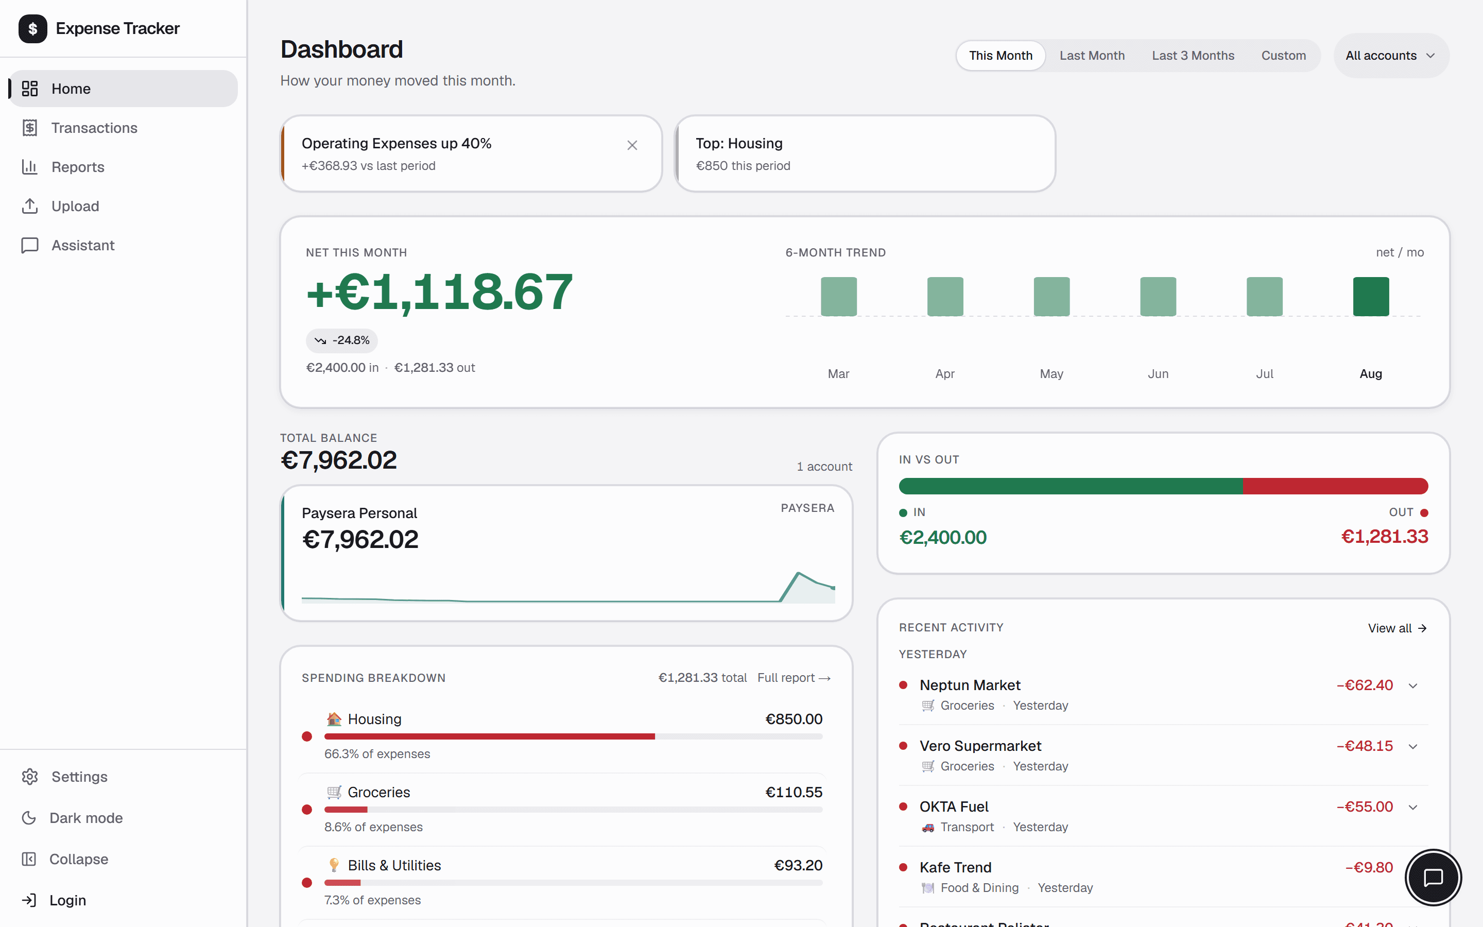This screenshot has height=927, width=1483.
Task: Click the Home grid icon in sidebar
Action: pos(29,89)
